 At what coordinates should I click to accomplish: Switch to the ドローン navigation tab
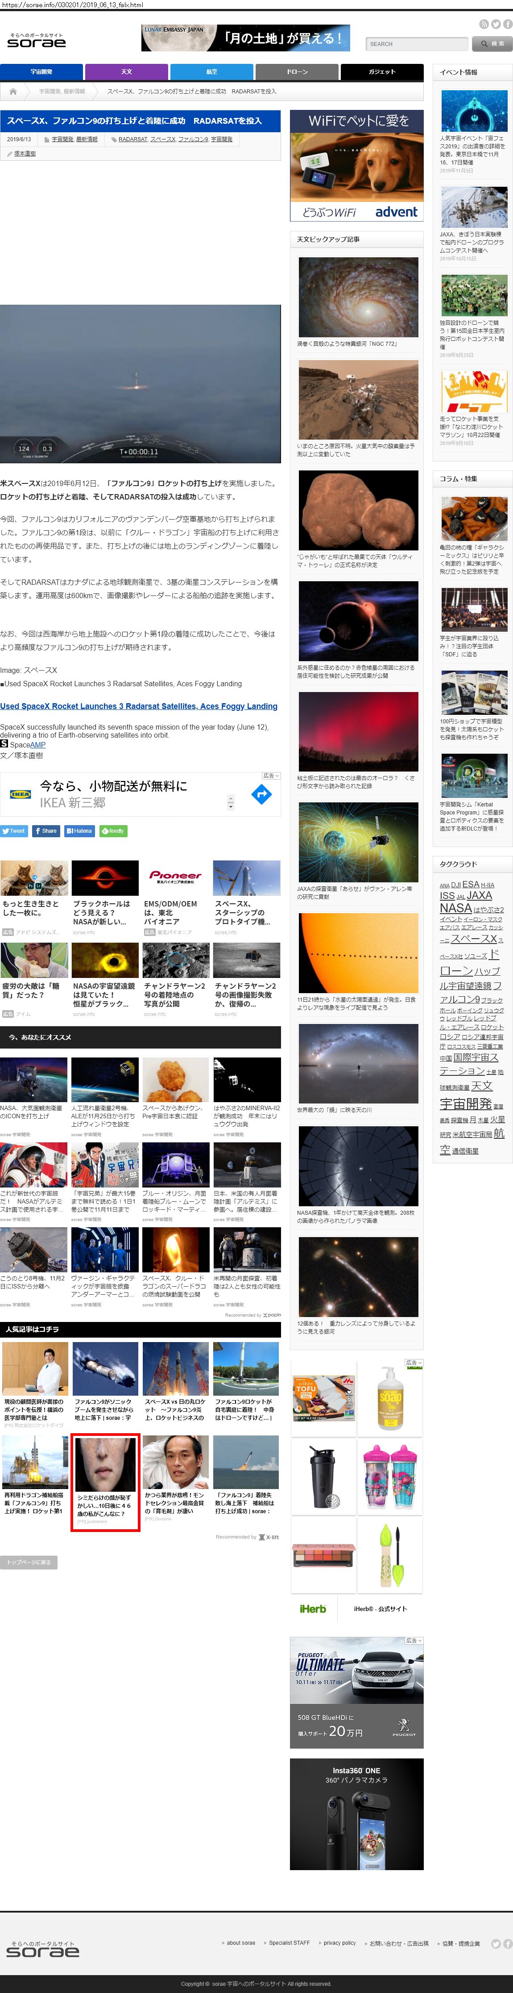(297, 72)
